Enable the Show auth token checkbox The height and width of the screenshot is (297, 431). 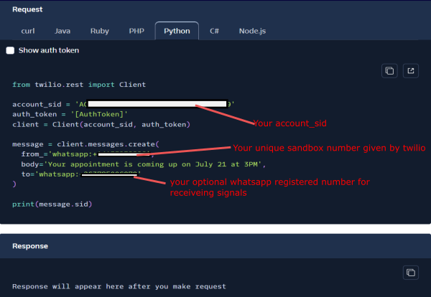(x=10, y=50)
